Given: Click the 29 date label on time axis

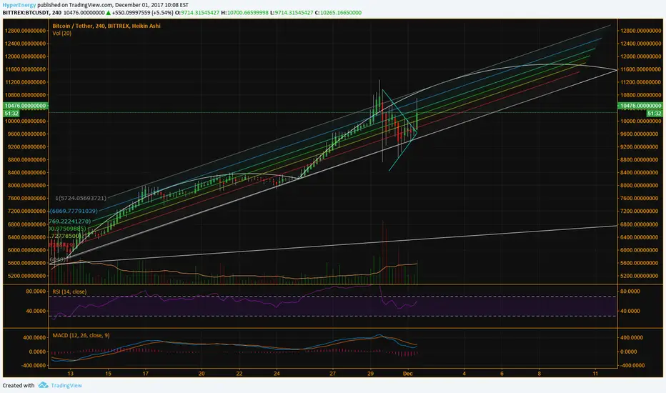Looking at the screenshot, I should point(370,374).
